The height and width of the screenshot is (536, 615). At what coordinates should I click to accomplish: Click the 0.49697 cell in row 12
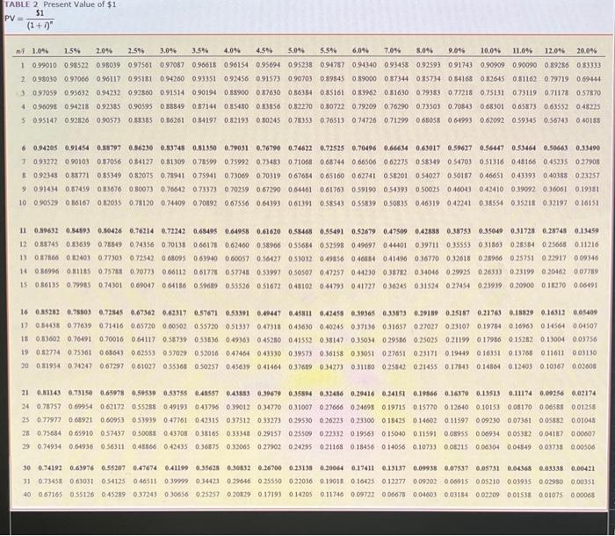(365, 245)
